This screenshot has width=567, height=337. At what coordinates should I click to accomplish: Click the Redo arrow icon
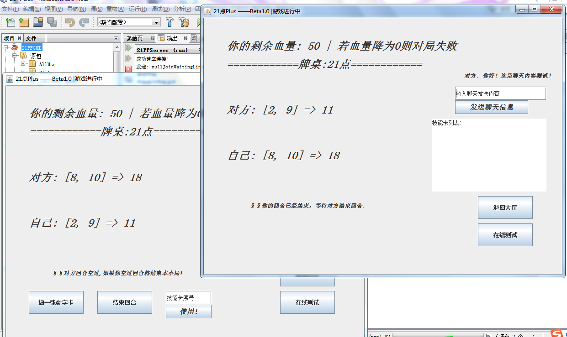(x=84, y=22)
